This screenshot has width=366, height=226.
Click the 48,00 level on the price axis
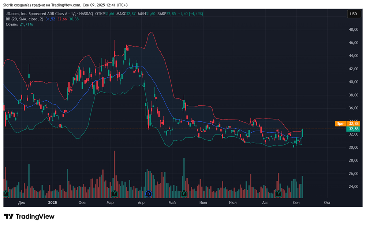pyautogui.click(x=353, y=30)
